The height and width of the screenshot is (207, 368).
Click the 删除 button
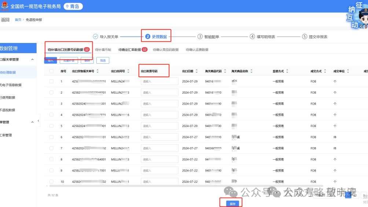(x=87, y=61)
